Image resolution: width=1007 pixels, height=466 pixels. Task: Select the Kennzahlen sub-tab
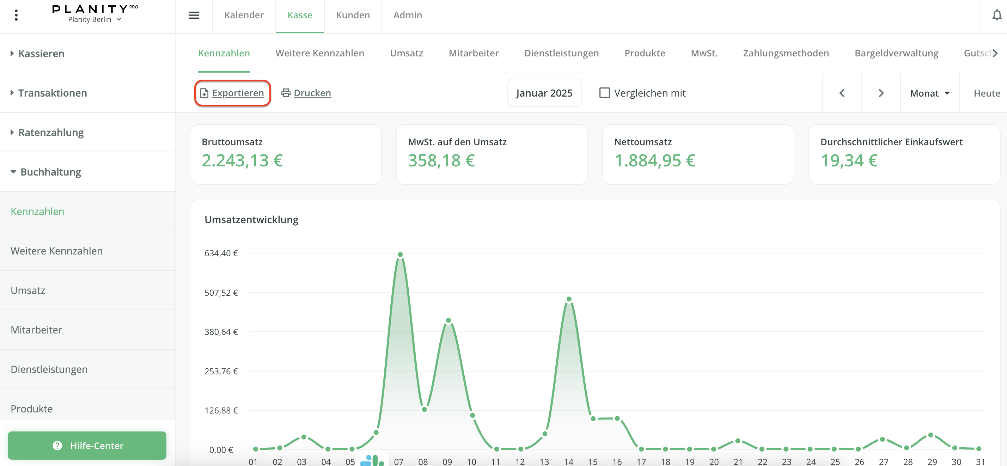224,53
